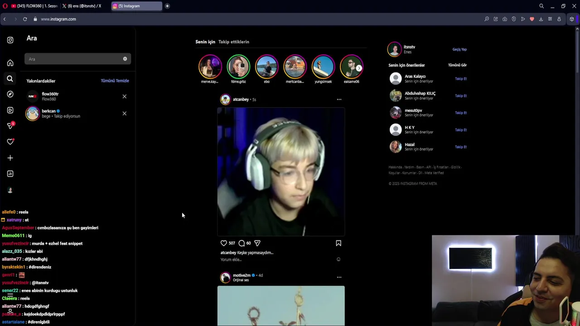Remove berkcan from recent searches

point(124,113)
